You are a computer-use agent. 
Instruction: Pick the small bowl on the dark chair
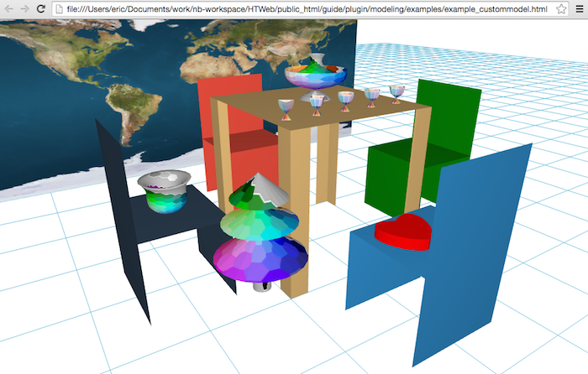point(165,191)
